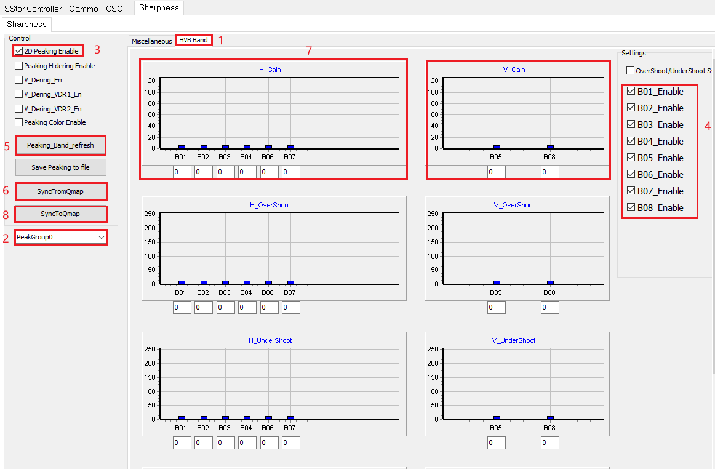Viewport: 715px width, 469px height.
Task: Click the V_OverShoot B05 value field
Action: click(x=497, y=308)
